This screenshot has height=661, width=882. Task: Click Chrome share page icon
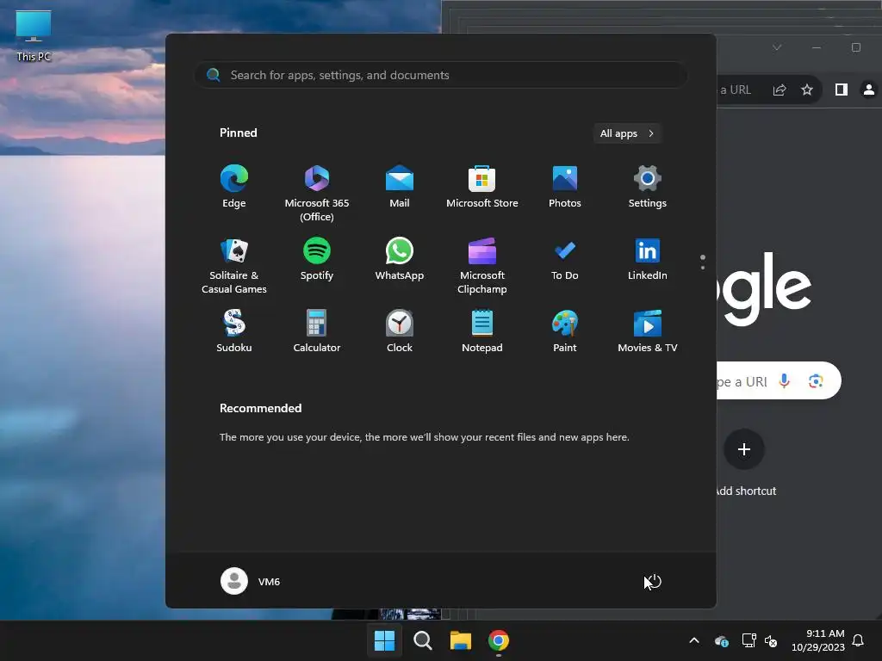point(780,90)
